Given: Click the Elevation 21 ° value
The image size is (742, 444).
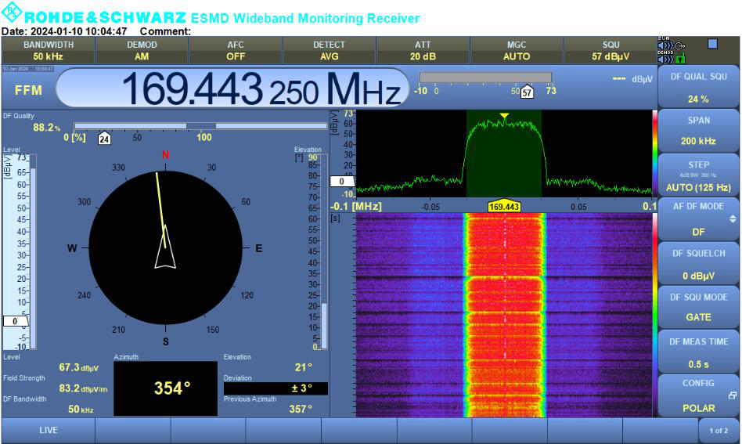Looking at the screenshot, I should tap(304, 366).
